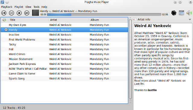Select the track Sports Song

[x=64, y=78]
